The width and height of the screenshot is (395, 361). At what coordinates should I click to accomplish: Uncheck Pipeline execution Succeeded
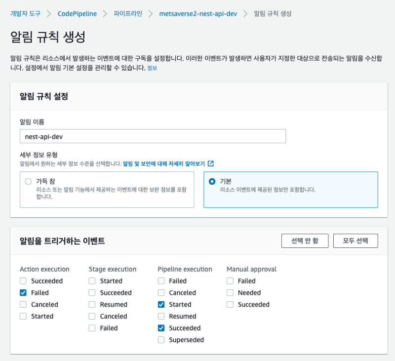161,328
